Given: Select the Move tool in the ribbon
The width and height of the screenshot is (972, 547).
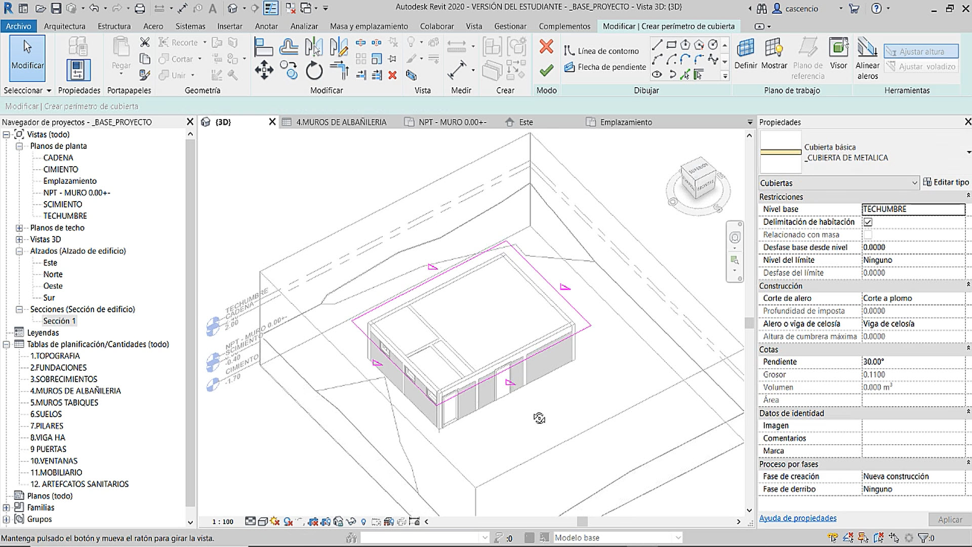Looking at the screenshot, I should point(264,70).
